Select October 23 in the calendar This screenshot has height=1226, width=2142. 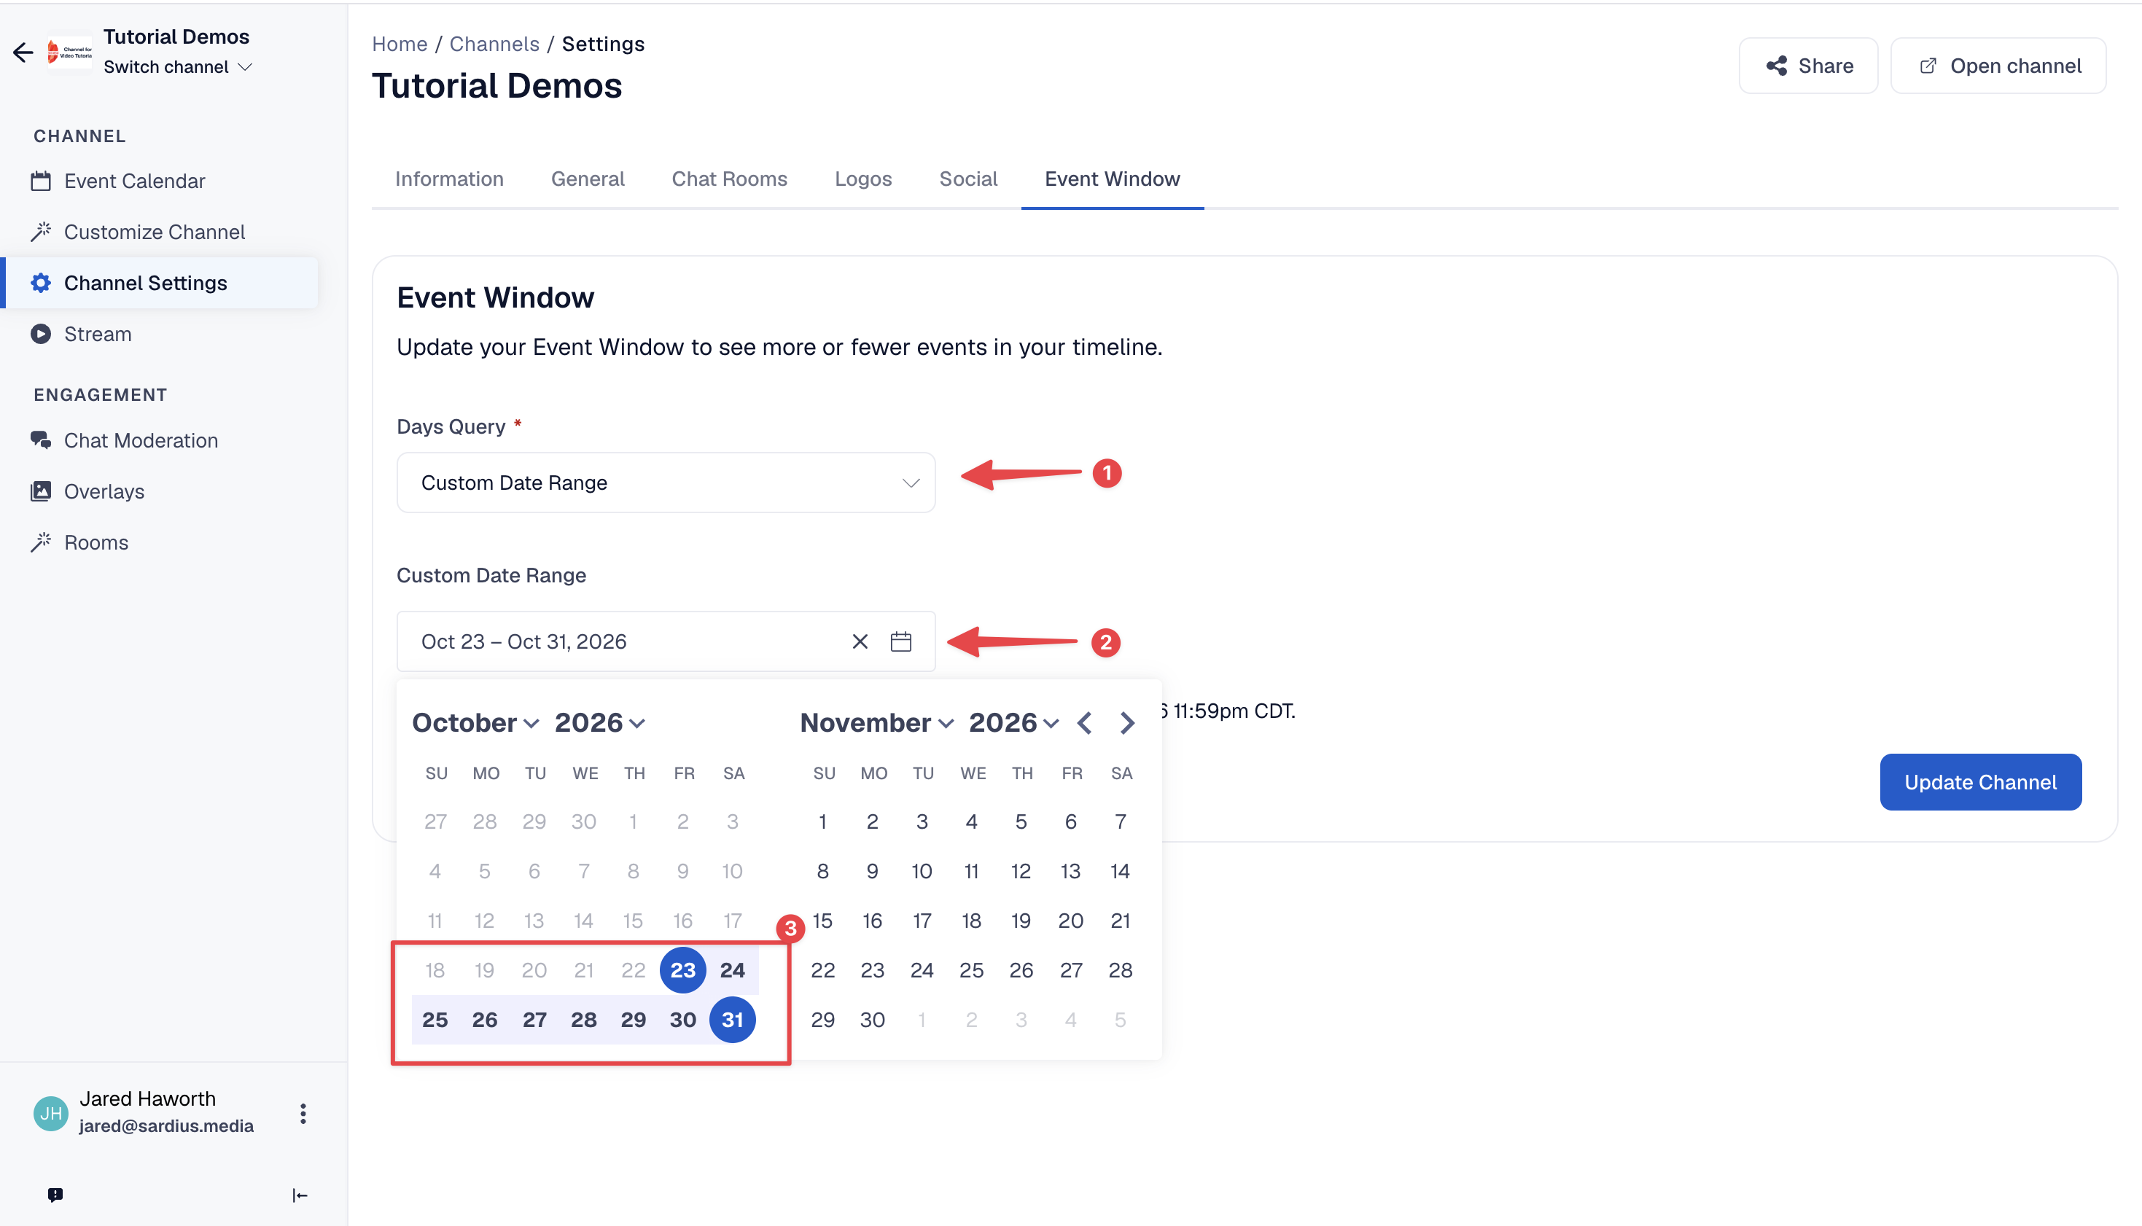[683, 970]
